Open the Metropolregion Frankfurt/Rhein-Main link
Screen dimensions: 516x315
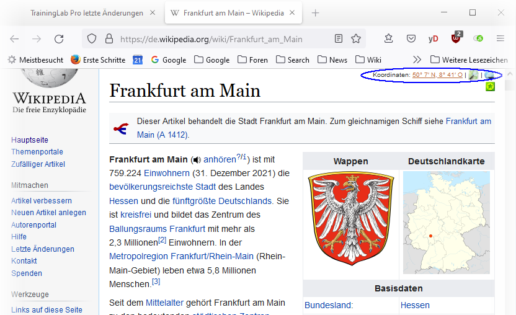pyautogui.click(x=181, y=257)
